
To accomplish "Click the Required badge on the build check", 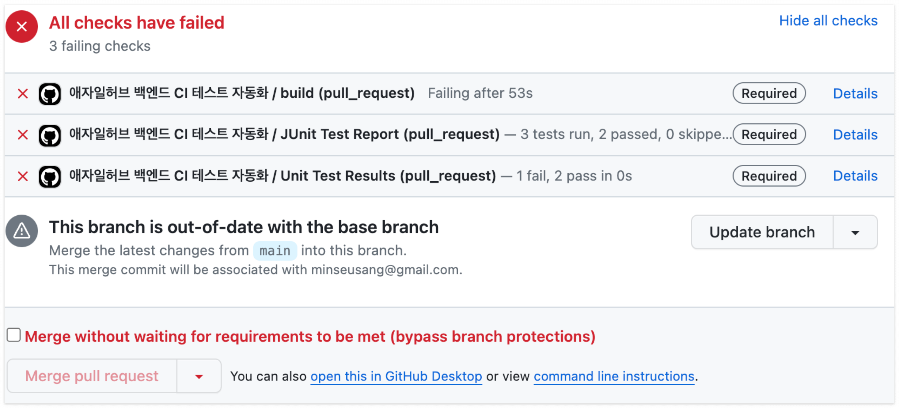I will (x=769, y=93).
